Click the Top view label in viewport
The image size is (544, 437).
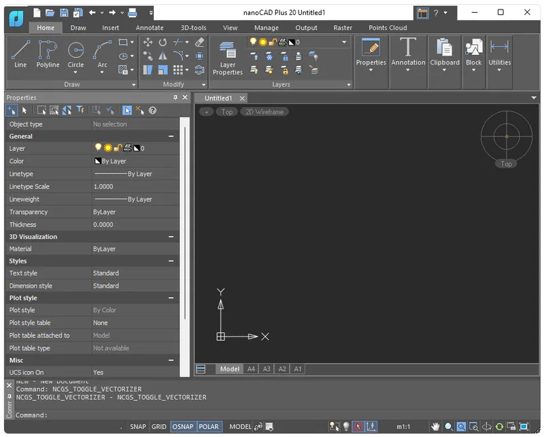[227, 112]
